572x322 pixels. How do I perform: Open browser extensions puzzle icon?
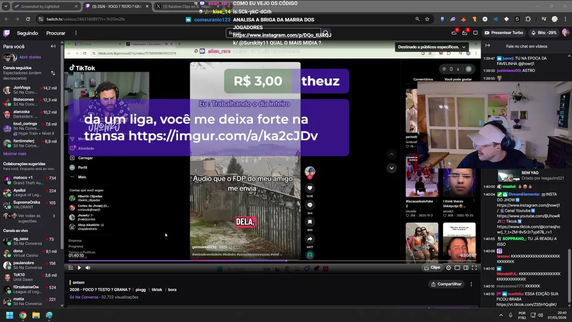point(528,19)
